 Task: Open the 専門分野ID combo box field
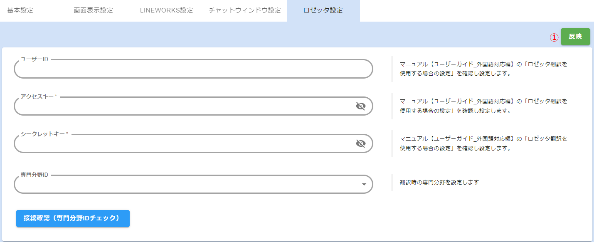(187, 184)
